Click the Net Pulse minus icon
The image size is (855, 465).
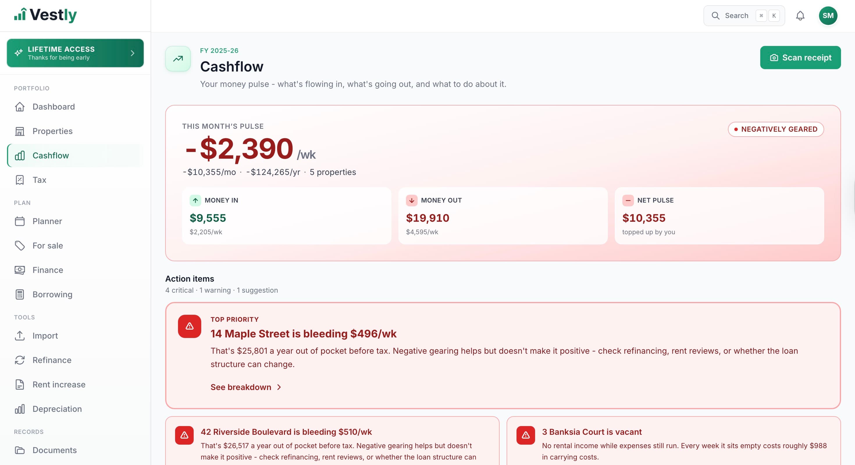coord(628,200)
